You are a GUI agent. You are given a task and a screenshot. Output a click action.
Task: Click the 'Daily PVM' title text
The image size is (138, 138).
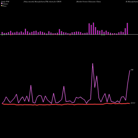(5, 2)
